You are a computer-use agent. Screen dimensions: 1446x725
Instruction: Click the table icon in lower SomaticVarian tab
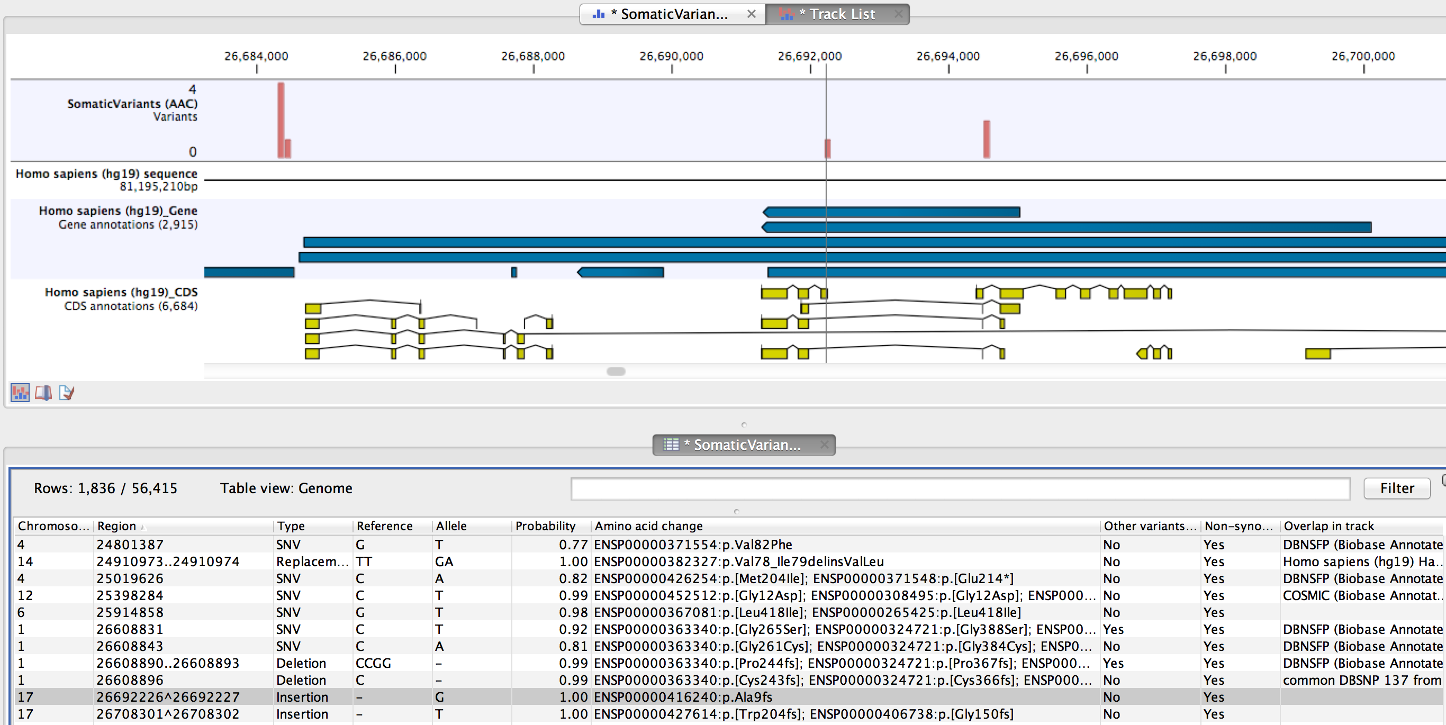click(671, 445)
